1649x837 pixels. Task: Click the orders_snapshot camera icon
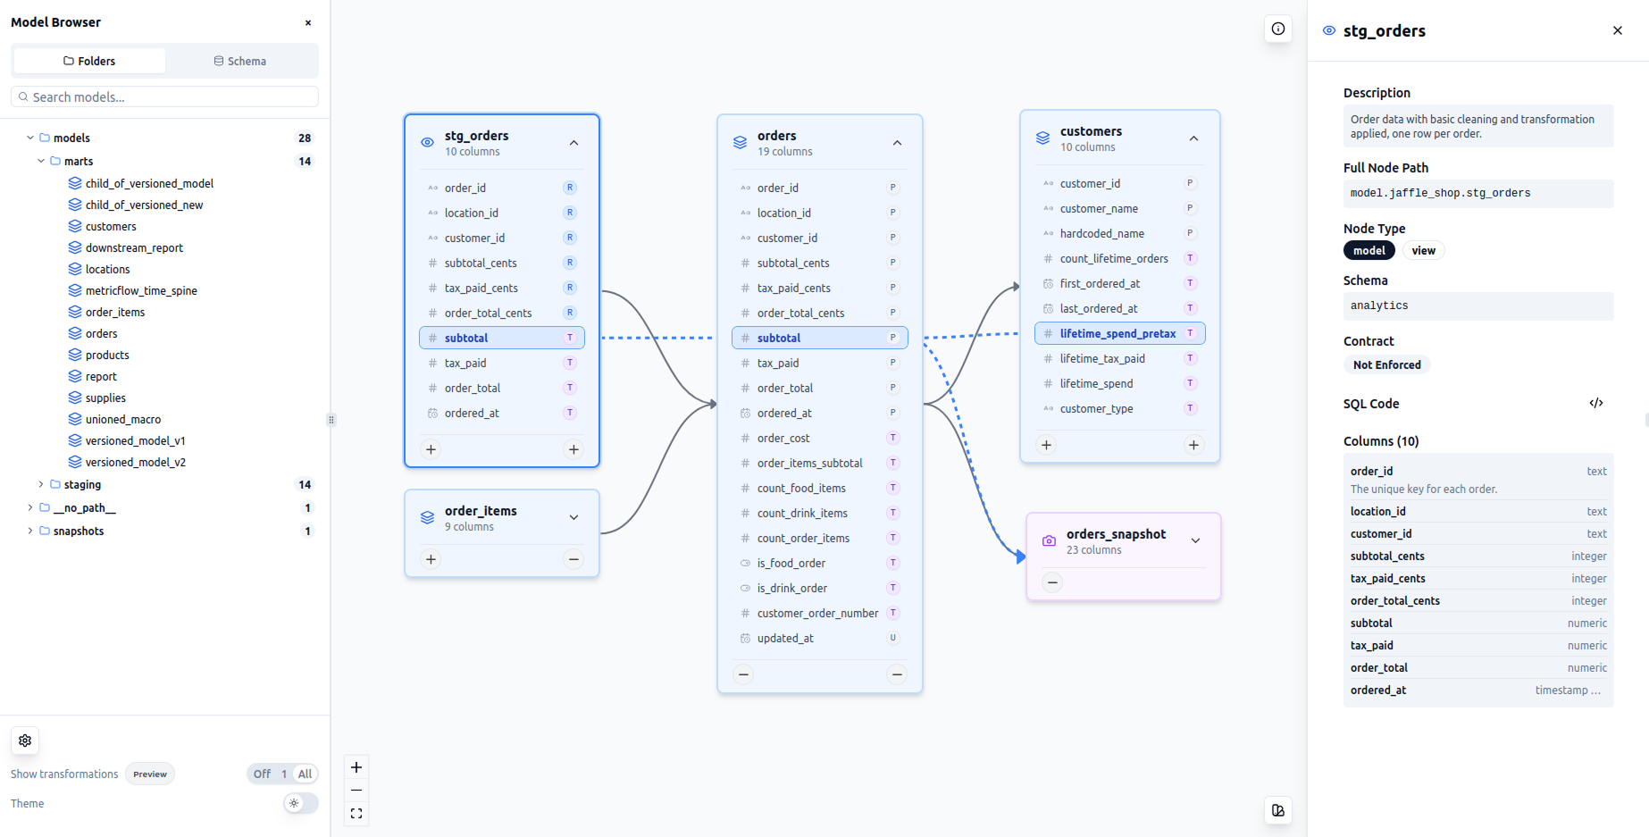click(1049, 540)
